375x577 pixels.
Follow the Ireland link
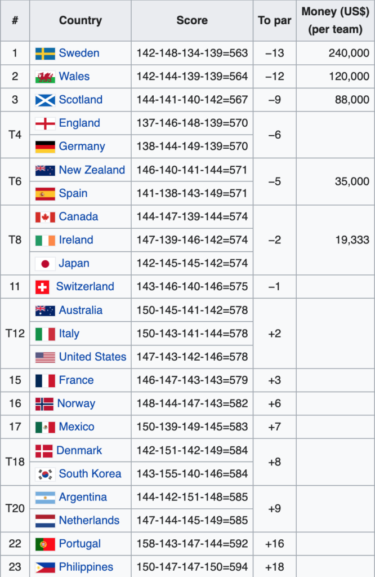[x=76, y=240]
